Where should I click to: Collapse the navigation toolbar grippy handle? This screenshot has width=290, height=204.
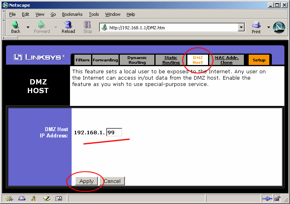[x=4, y=27]
